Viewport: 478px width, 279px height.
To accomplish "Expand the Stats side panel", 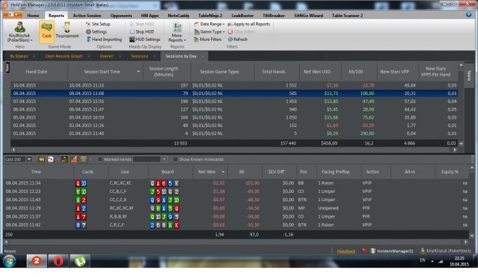I will [8, 68].
